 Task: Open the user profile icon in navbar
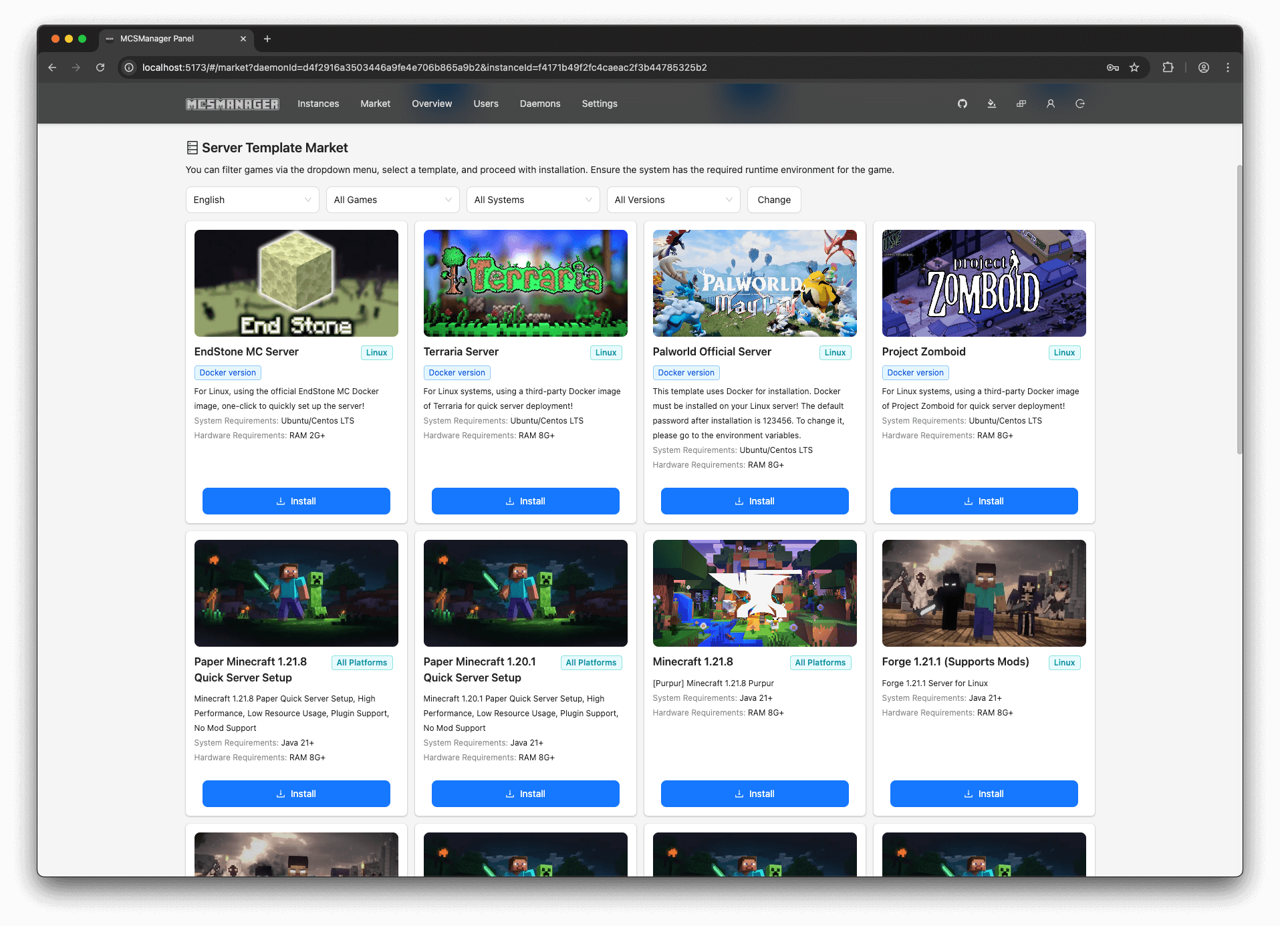(x=1050, y=104)
